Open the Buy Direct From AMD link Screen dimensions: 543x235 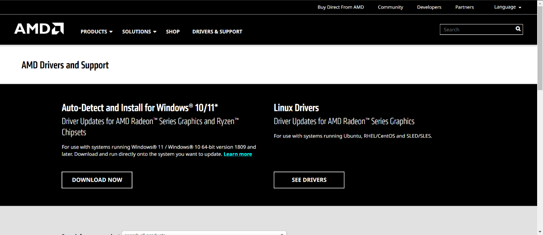[341, 7]
